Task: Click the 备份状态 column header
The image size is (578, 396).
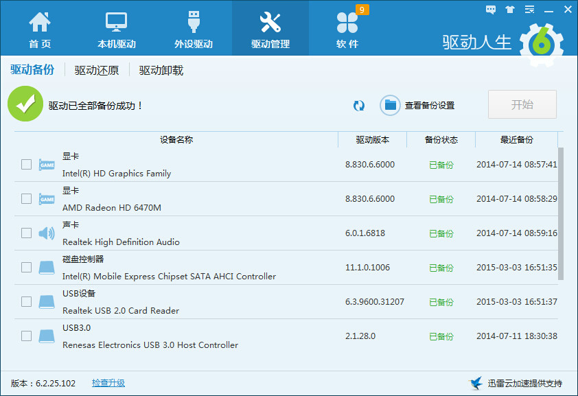Action: point(441,139)
